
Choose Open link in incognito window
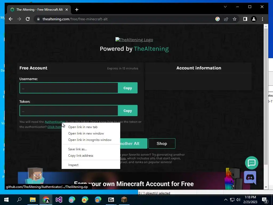click(x=91, y=140)
